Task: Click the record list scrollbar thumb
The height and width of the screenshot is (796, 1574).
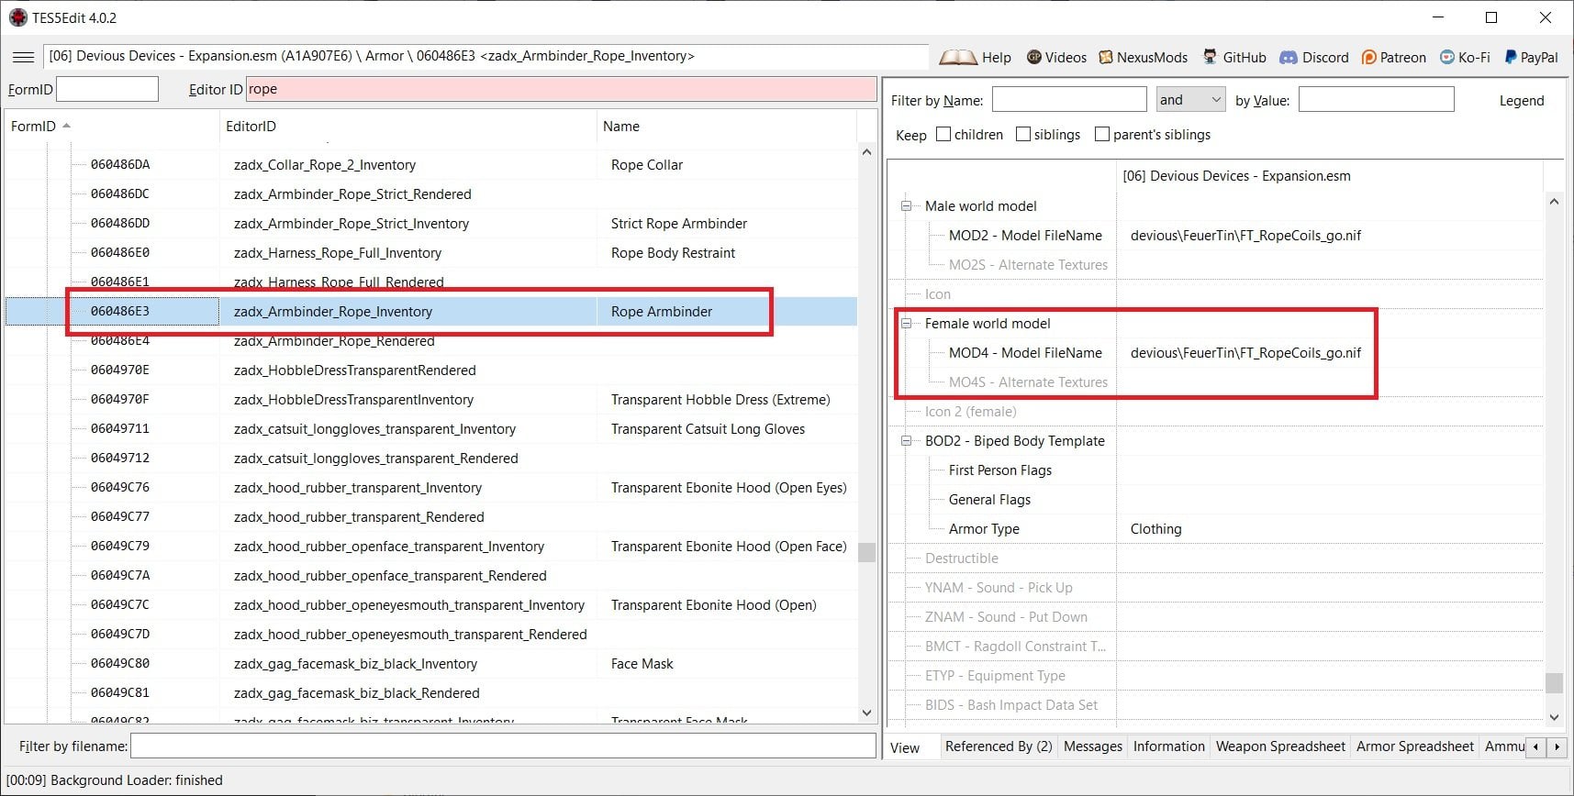Action: pyautogui.click(x=866, y=552)
